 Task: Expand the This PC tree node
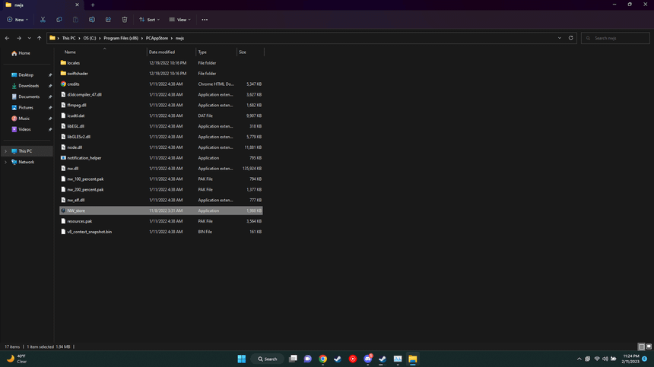(6, 151)
